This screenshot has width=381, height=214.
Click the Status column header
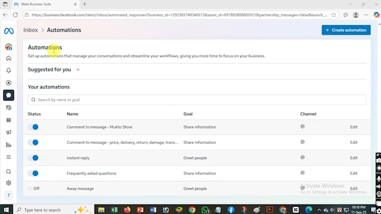34,114
